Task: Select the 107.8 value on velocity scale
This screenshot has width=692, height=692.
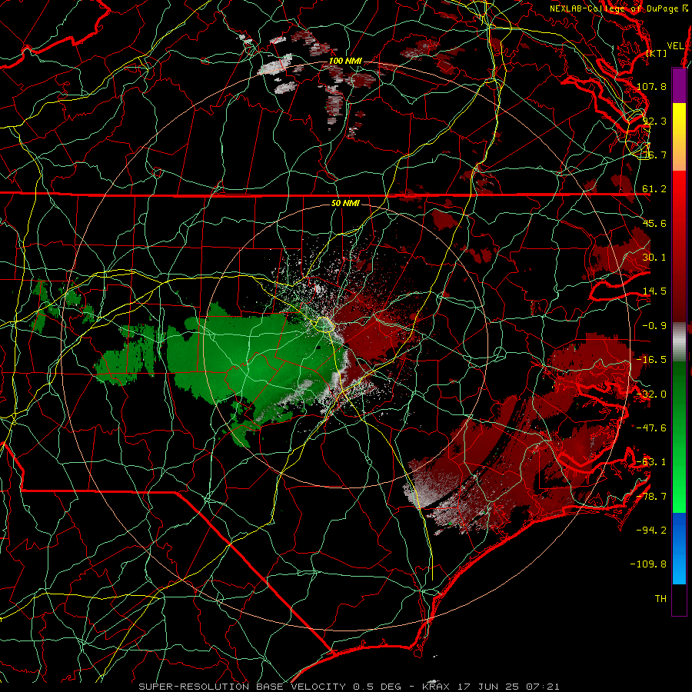Action: point(651,86)
